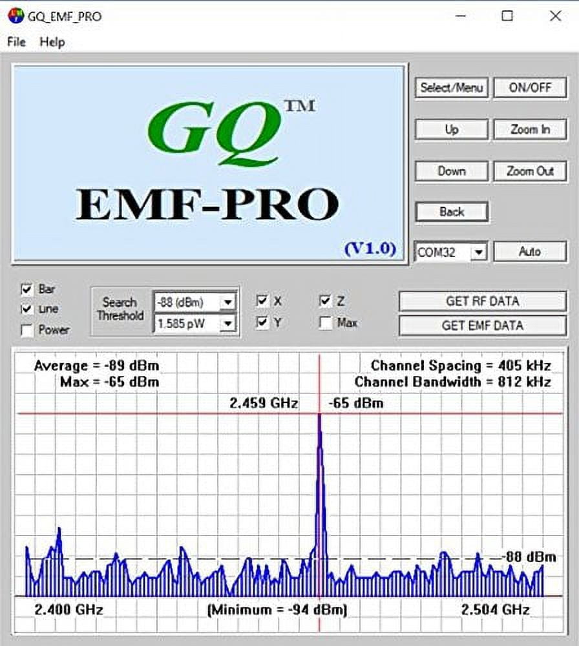Click the GQ_EMF_PRO app icon in title bar
Image resolution: width=579 pixels, height=646 pixels.
[16, 16]
